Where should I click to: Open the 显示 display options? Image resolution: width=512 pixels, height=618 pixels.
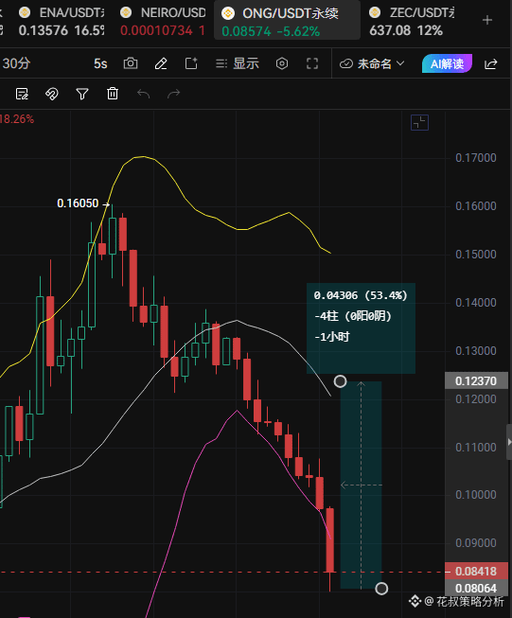point(238,63)
